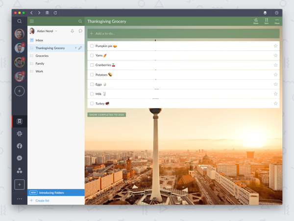294x221 pixels.
Task: Star the Pumpkin pie to-do
Action: (275, 46)
